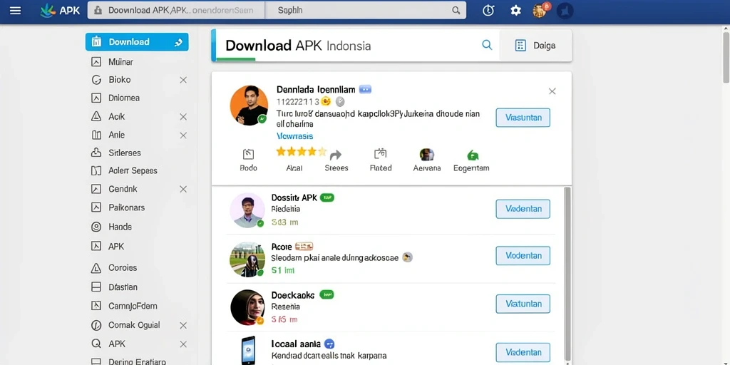Image resolution: width=730 pixels, height=365 pixels.
Task: Click the blue badge next to Iocaal aanla
Action: (329, 344)
